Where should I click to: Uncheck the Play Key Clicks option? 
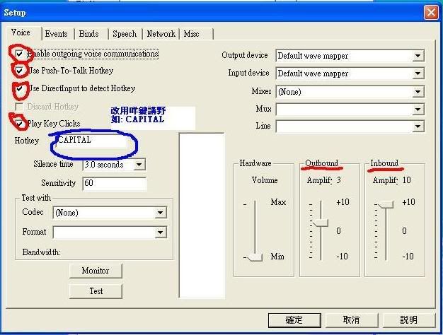(19, 124)
